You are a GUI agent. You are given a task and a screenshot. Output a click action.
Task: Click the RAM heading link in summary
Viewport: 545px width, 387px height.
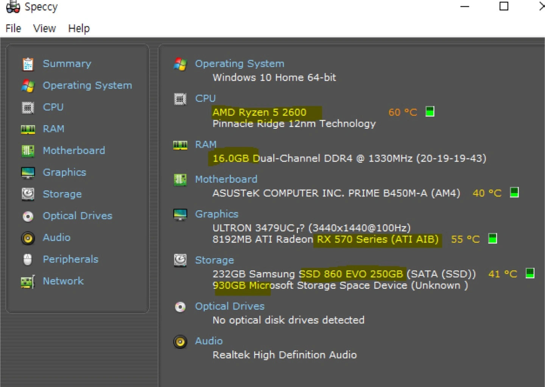point(206,145)
